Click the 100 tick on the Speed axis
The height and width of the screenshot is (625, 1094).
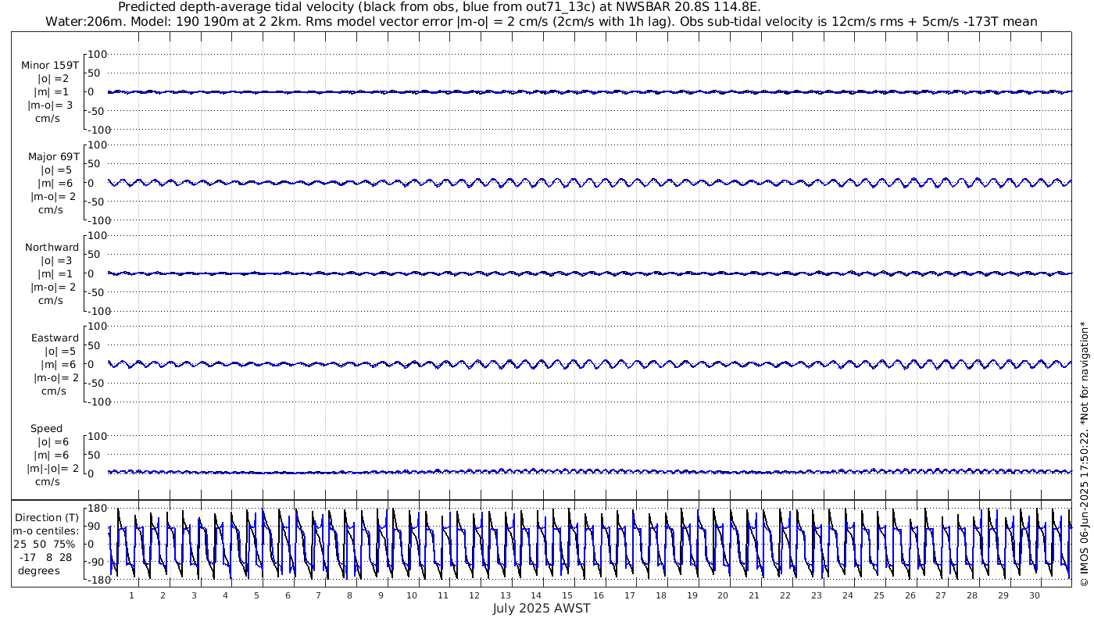tap(96, 436)
